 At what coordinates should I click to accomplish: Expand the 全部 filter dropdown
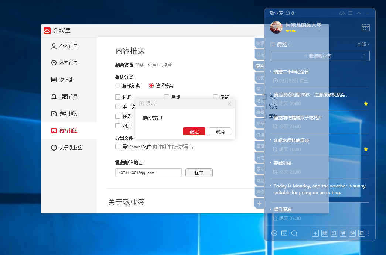363,45
